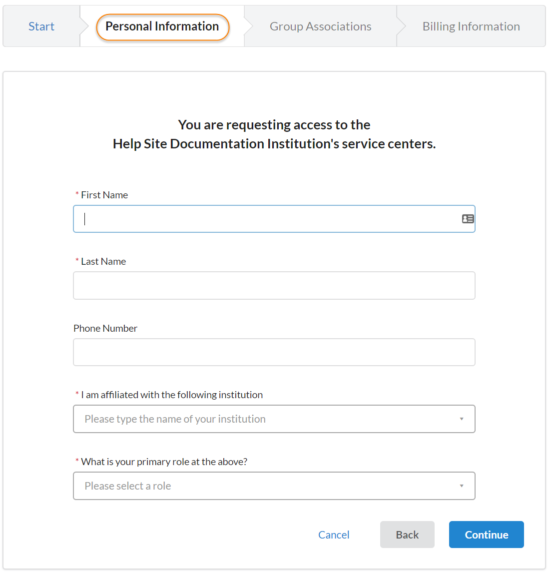Open the institution name combo box
Viewport: 549px width, 572px height.
coord(265,419)
